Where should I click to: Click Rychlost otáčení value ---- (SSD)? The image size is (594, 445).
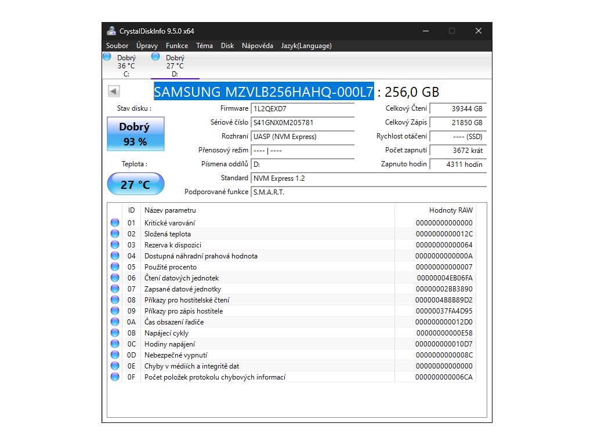point(458,137)
